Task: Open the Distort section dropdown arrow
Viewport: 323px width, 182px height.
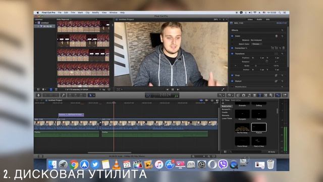Action: 282,81
